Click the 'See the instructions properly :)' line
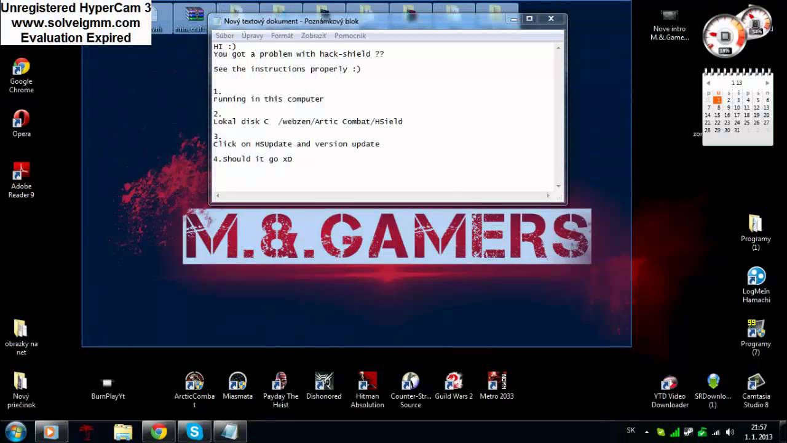This screenshot has width=787, height=443. pos(287,69)
